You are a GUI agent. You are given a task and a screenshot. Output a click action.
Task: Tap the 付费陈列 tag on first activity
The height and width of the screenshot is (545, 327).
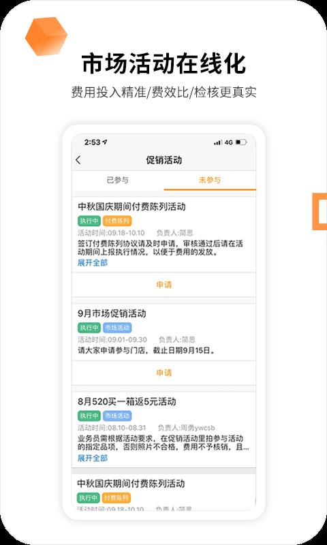pos(117,221)
